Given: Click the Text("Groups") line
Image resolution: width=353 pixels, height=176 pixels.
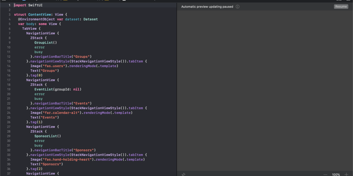Looking at the screenshot, I should pyautogui.click(x=44, y=70).
